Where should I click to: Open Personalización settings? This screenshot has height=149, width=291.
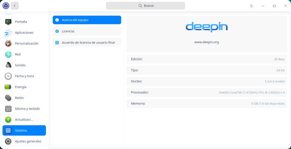point(24,44)
